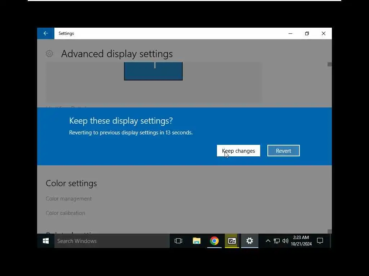Click the scroll-up arrow of Settings scrollbar

click(x=329, y=64)
